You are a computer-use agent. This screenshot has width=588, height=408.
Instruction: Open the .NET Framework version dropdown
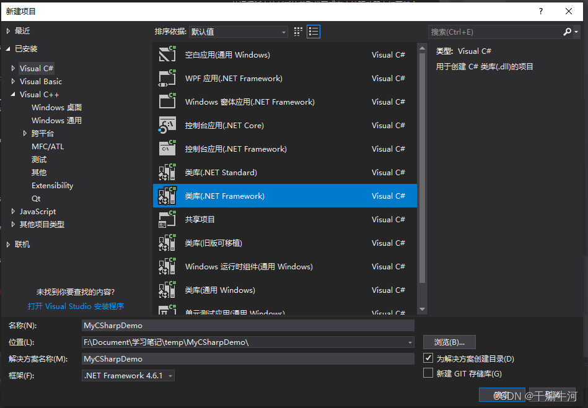click(x=128, y=375)
